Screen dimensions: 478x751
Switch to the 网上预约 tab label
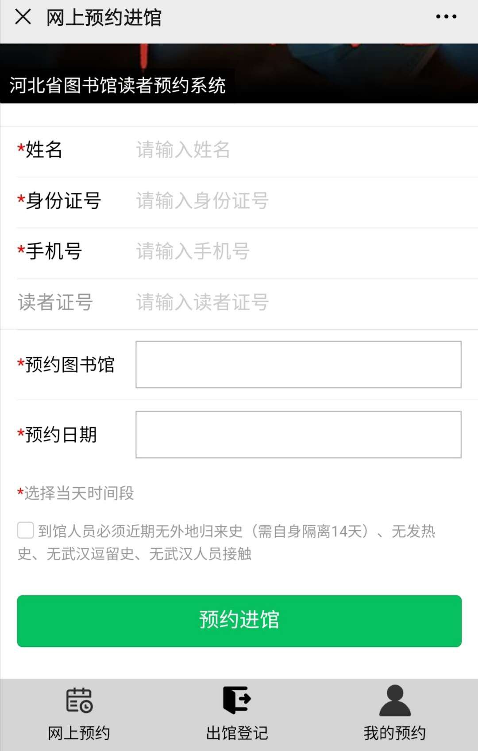(x=79, y=733)
